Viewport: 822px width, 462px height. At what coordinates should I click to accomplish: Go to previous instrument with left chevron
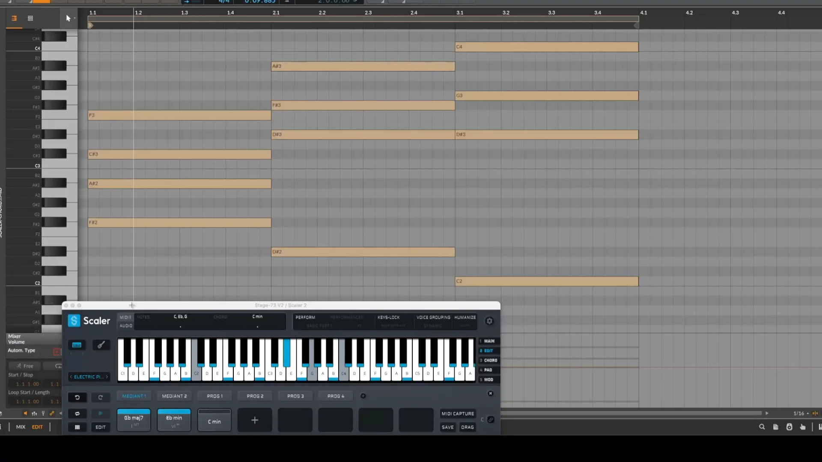(71, 377)
